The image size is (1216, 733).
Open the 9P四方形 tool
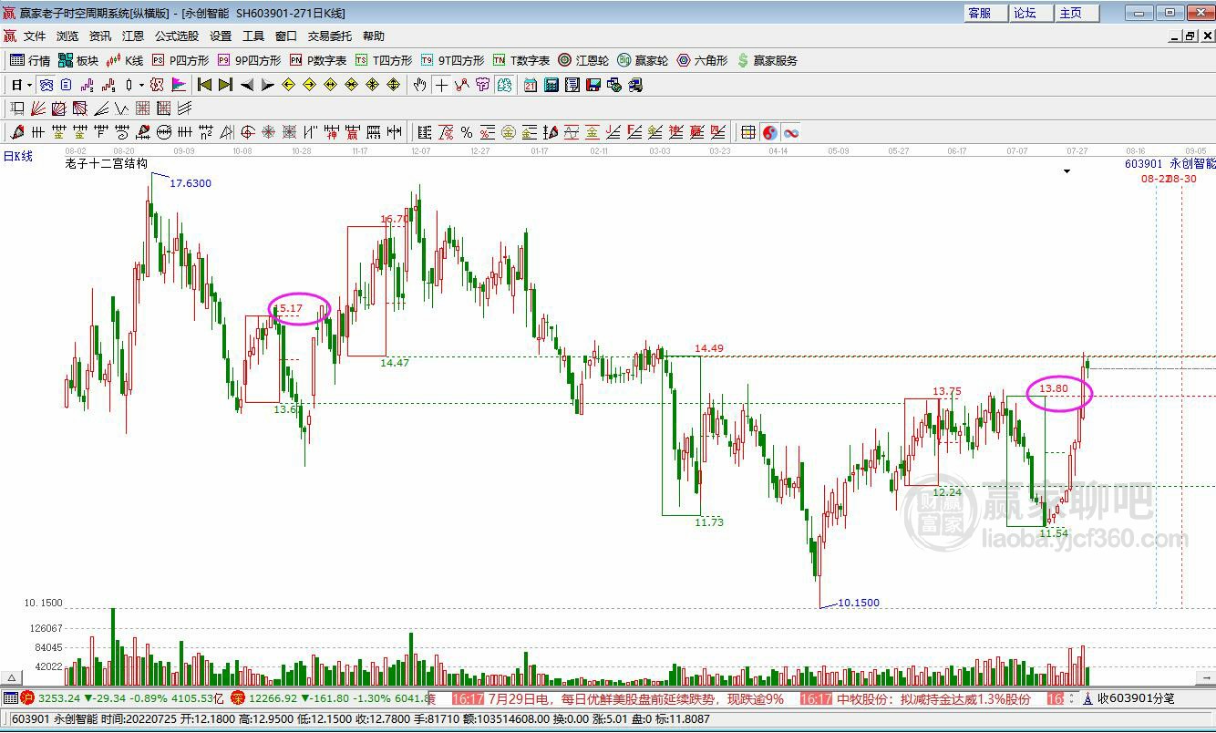[x=249, y=60]
